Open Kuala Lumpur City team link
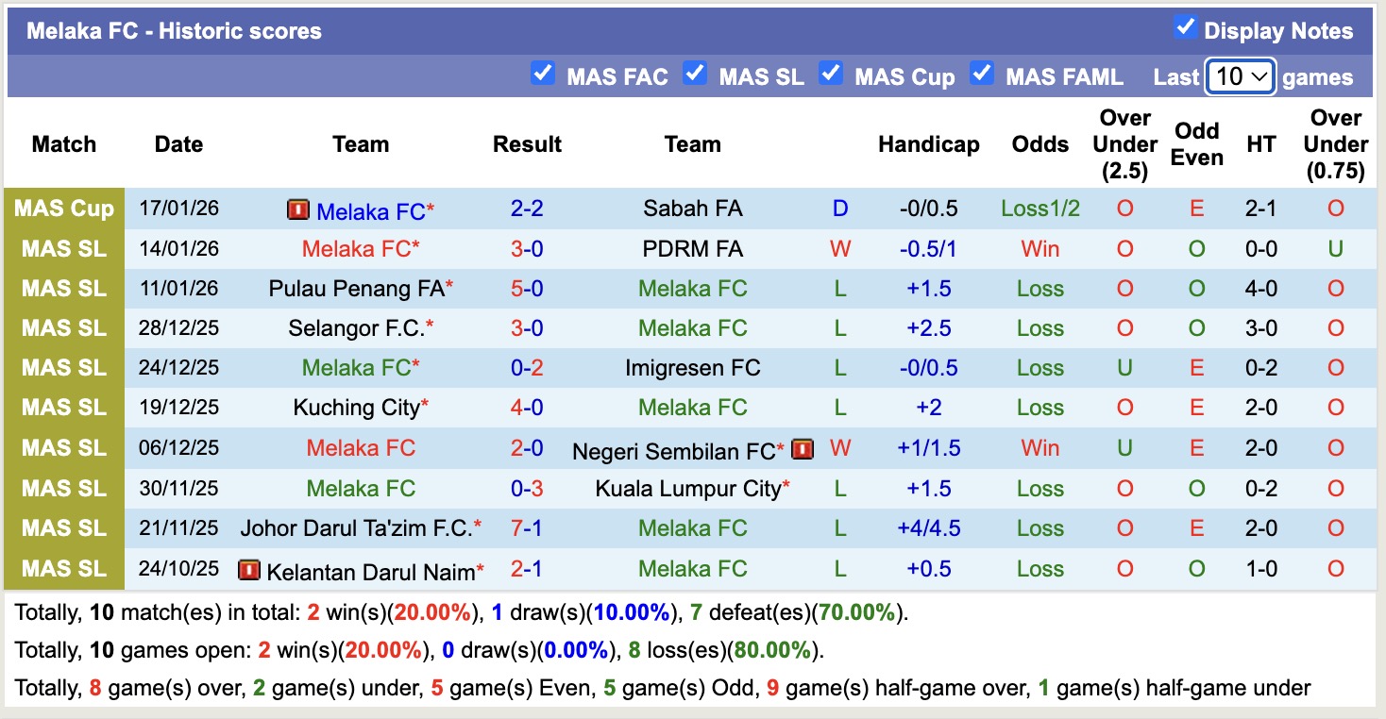1386x719 pixels. click(x=688, y=489)
